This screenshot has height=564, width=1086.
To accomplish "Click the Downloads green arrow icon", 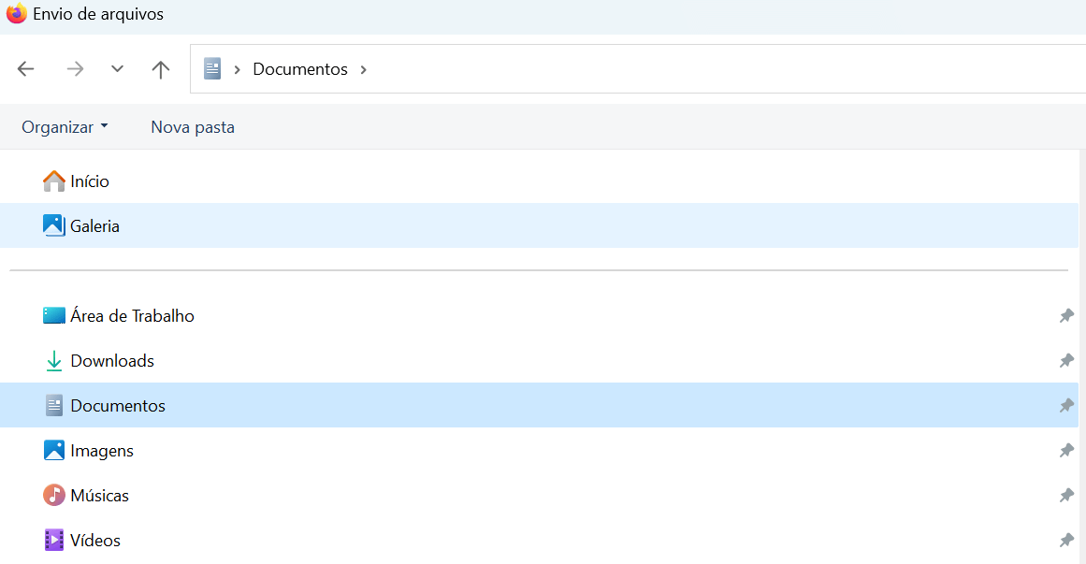I will [x=54, y=361].
